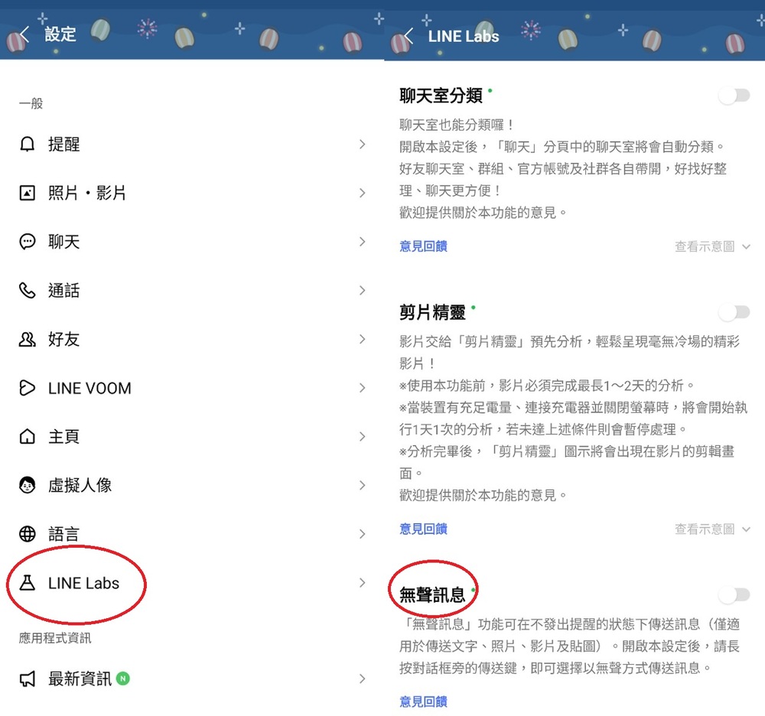Image resolution: width=765 pixels, height=716 pixels.
Task: Click the chevron on the 提醒 row
Action: (x=362, y=144)
